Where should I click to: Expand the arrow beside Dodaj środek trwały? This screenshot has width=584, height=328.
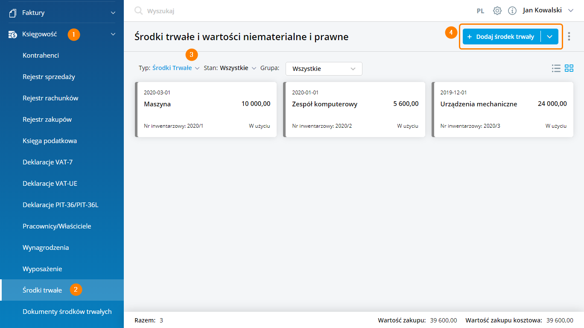(549, 37)
